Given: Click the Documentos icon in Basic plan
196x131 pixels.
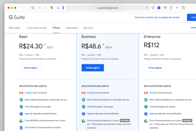Looking at the screenshot, I should 21,128.
